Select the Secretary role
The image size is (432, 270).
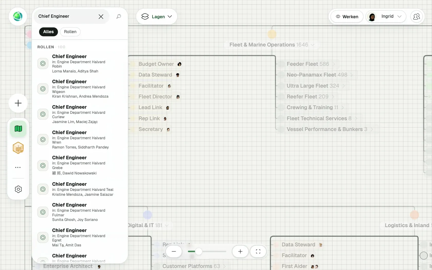point(151,129)
